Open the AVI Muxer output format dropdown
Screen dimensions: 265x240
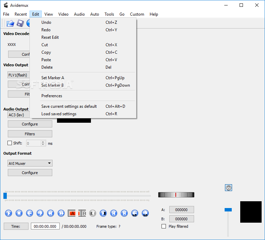30,163
